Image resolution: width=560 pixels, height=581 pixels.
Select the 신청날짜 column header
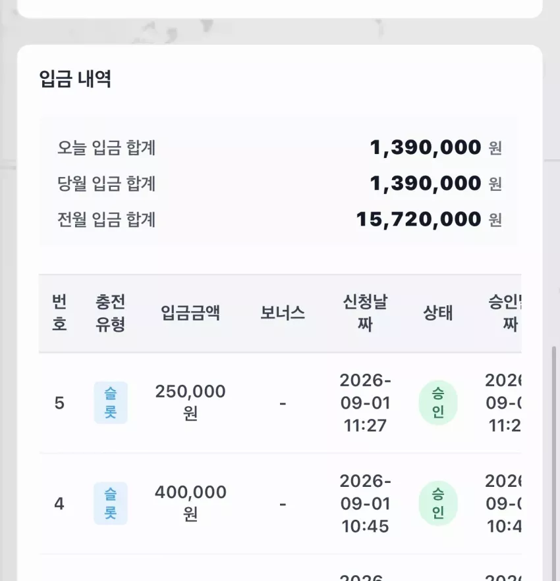[x=365, y=313]
